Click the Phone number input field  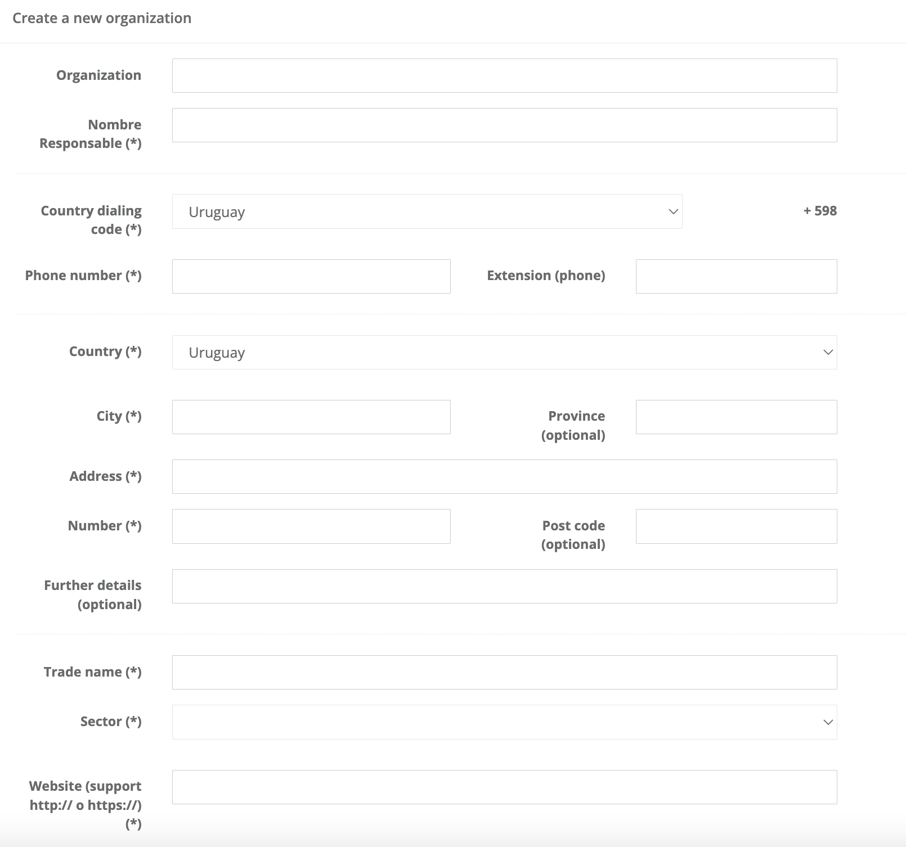(x=311, y=276)
